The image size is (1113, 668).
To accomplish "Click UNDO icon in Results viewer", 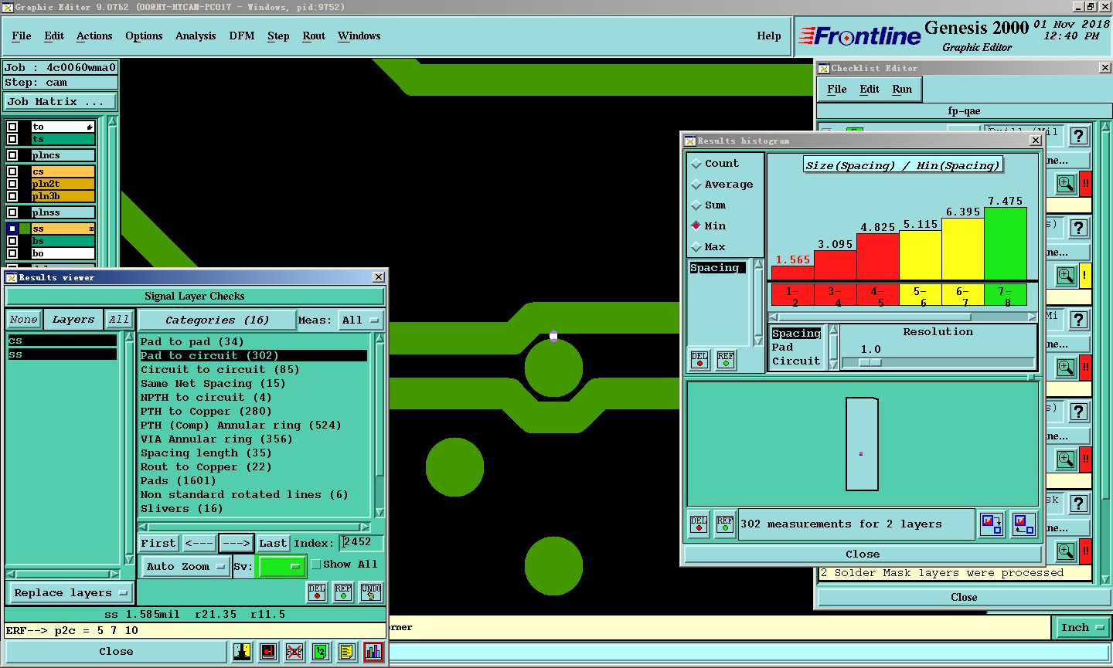I will [x=371, y=592].
